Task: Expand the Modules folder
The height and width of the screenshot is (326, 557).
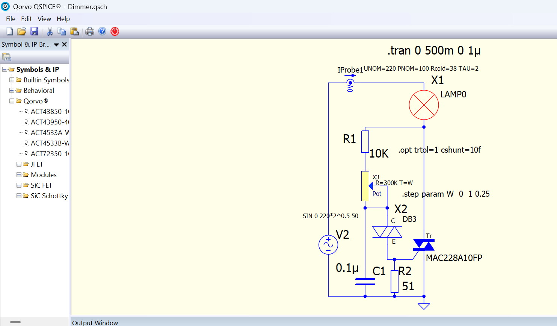Action: pyautogui.click(x=19, y=175)
